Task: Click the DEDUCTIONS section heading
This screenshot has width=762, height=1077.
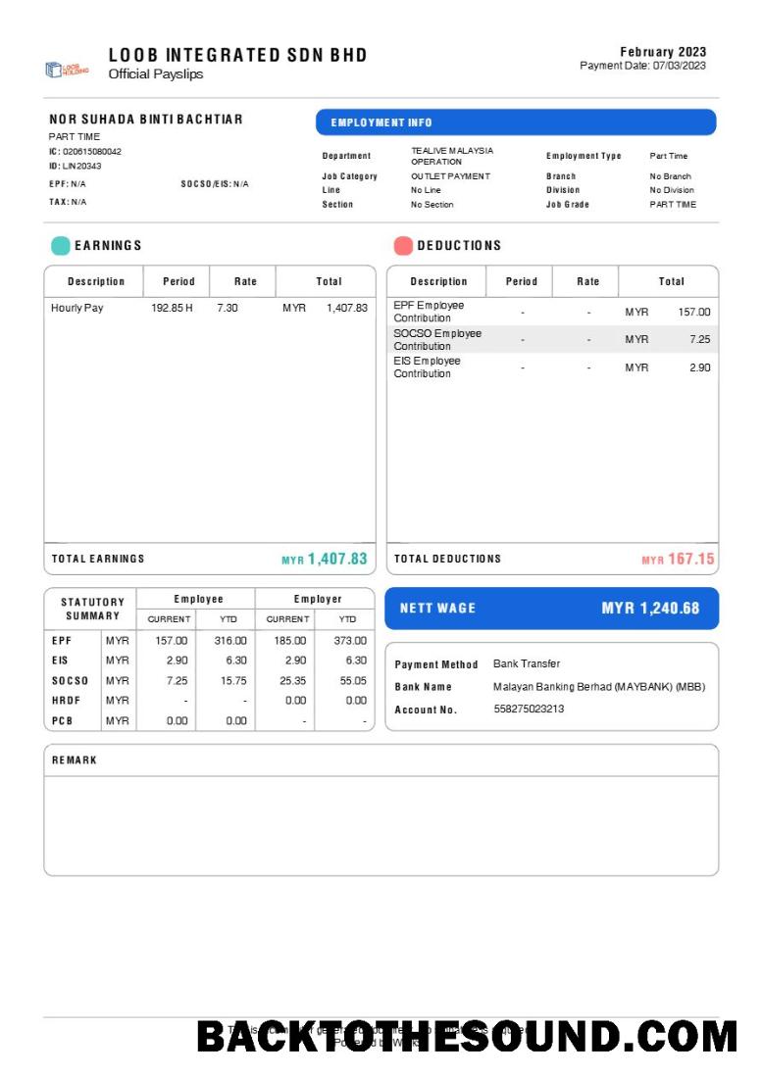Action: [459, 245]
